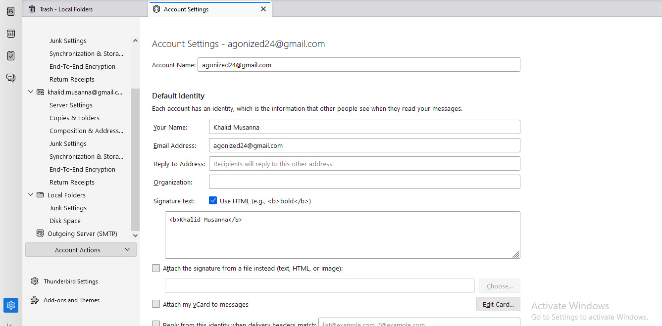The height and width of the screenshot is (326, 662).
Task: Select the topmost Junk Settings item
Action: [68, 41]
